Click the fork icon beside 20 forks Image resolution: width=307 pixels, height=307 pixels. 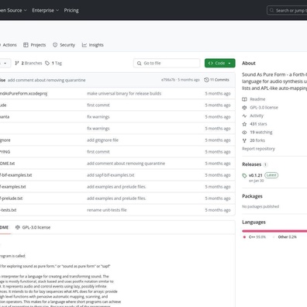(244, 140)
